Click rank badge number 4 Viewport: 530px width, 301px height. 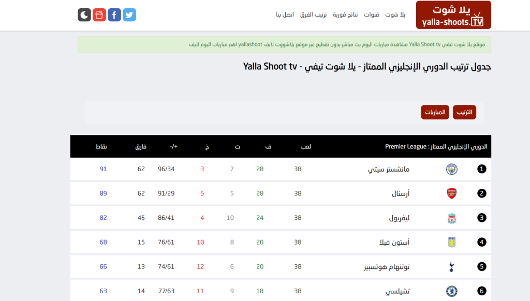point(482,242)
